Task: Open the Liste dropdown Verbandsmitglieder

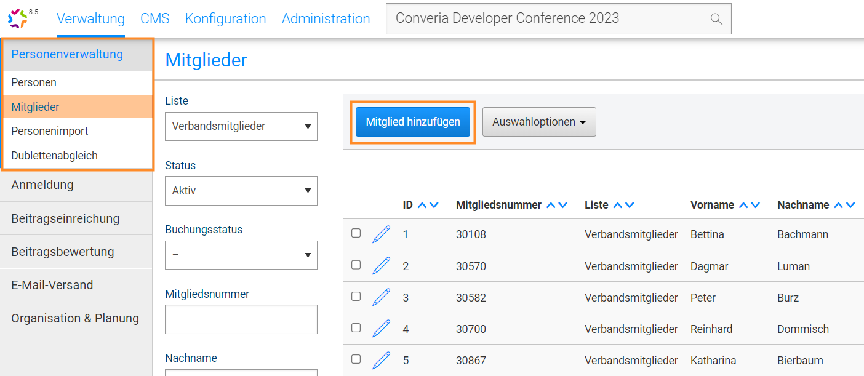Action: [x=241, y=126]
